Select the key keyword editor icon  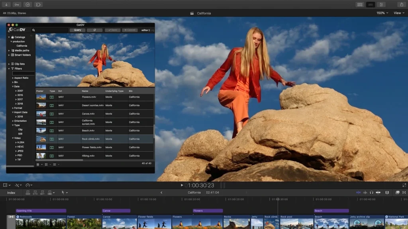coord(17,4)
